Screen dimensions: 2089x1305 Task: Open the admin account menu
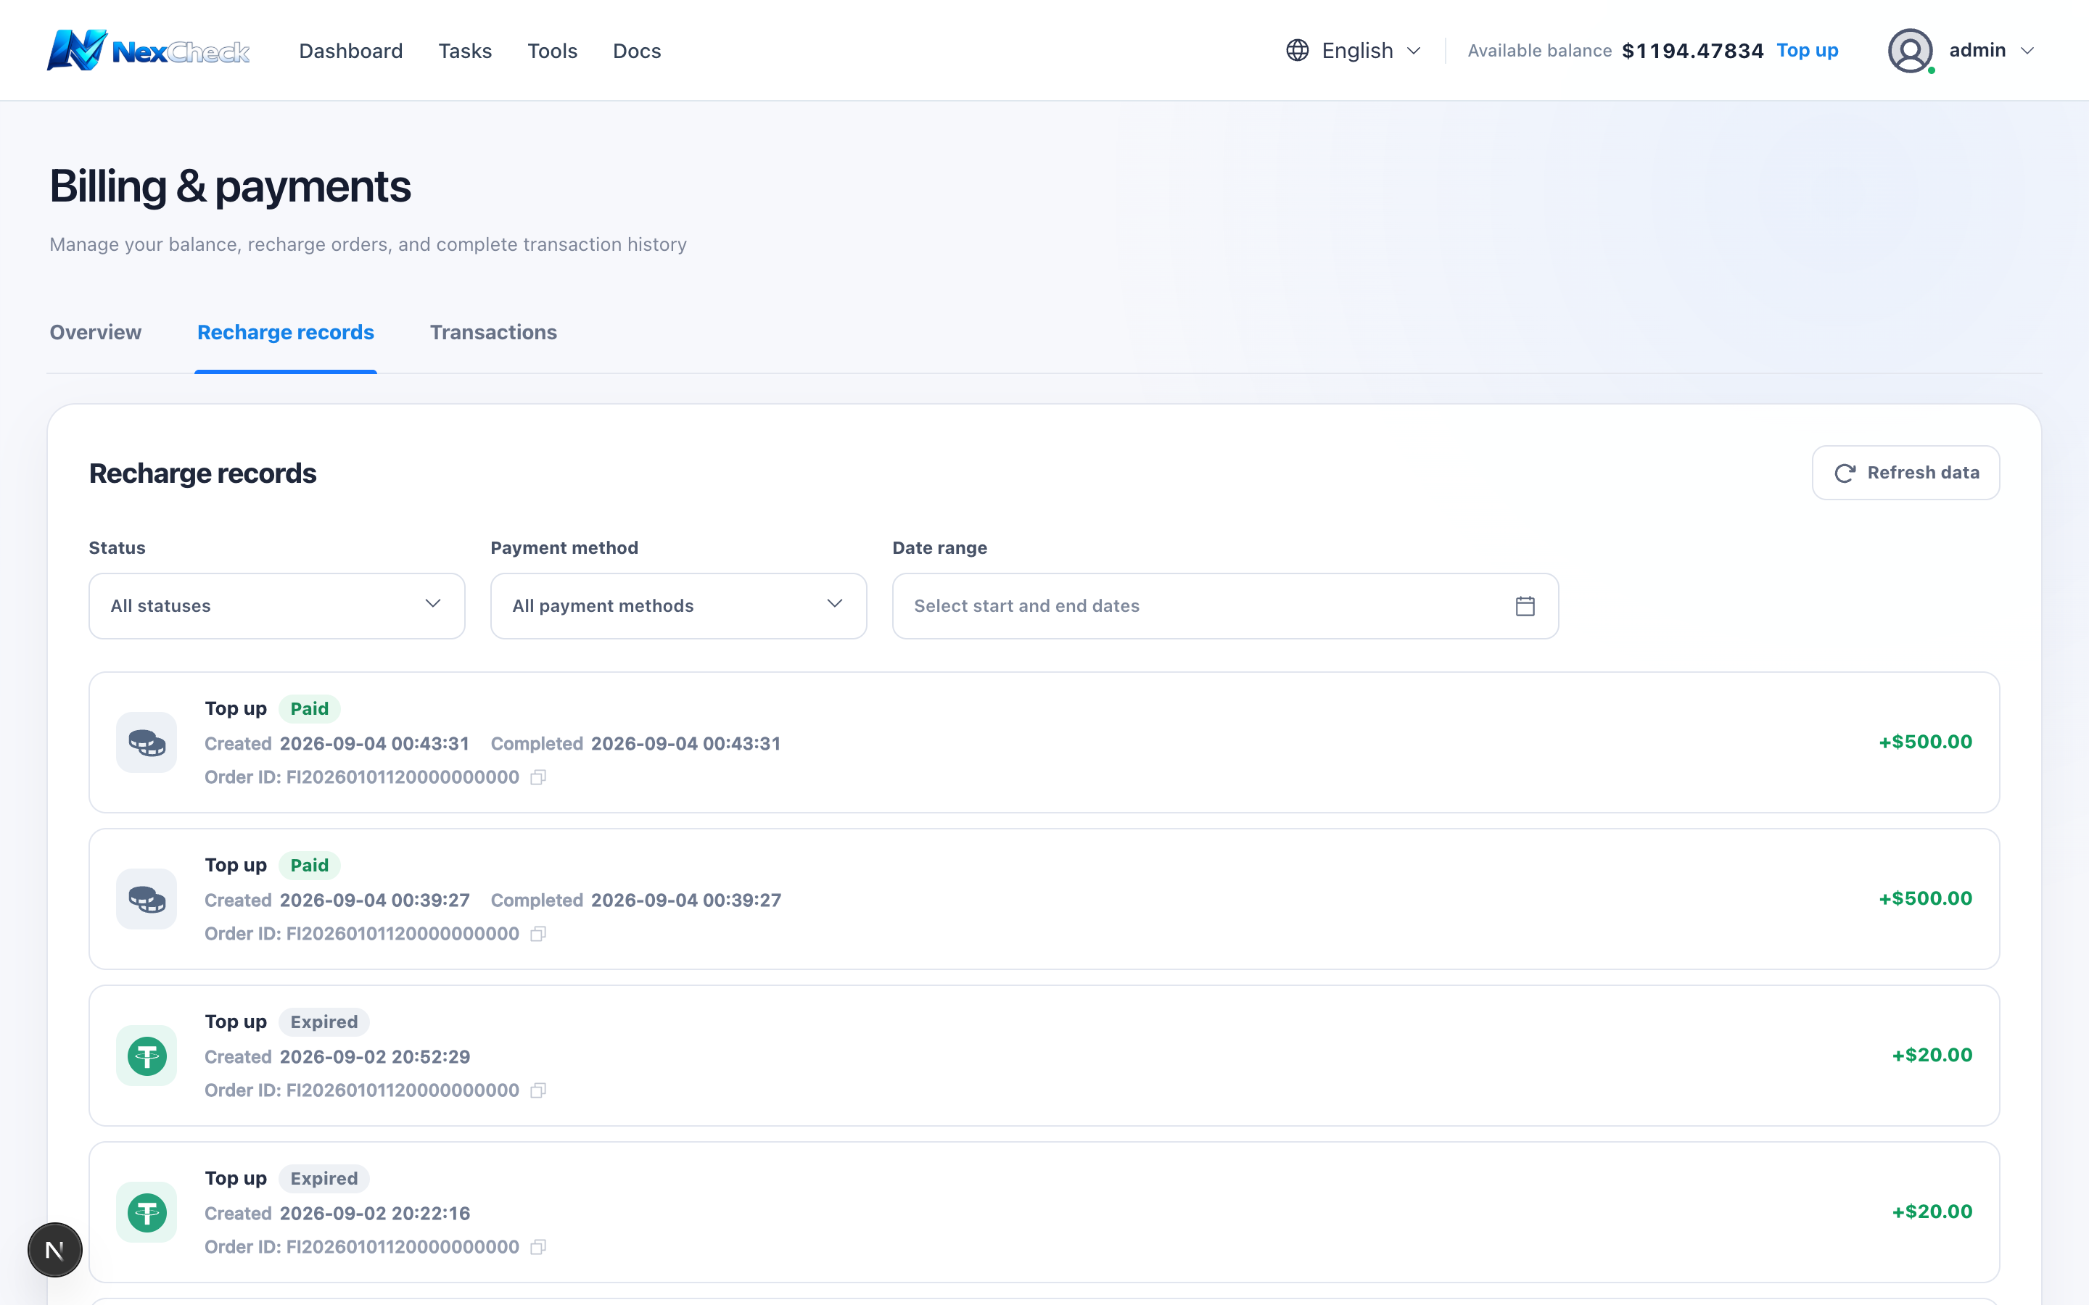[x=1961, y=51]
